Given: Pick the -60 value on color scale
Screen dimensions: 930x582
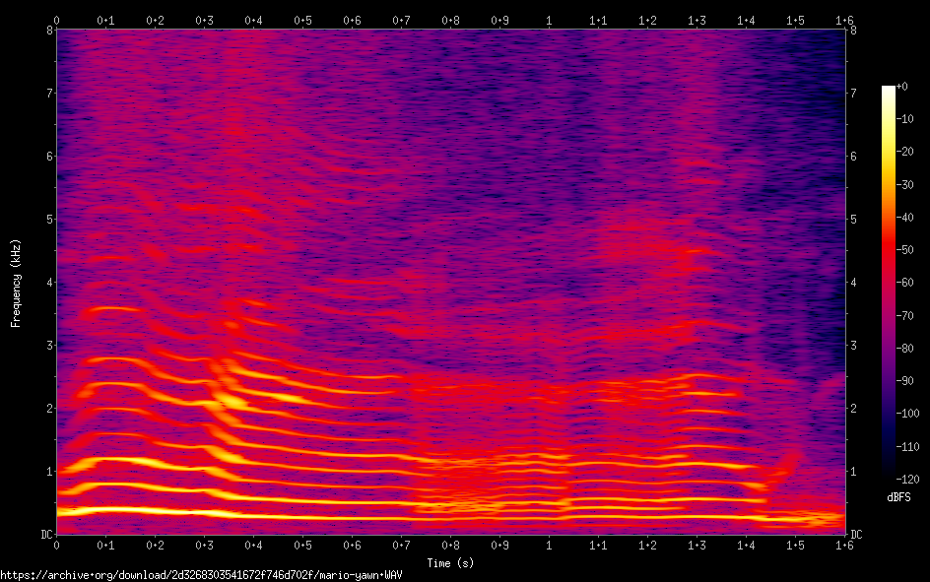Looking at the screenshot, I should pos(908,282).
